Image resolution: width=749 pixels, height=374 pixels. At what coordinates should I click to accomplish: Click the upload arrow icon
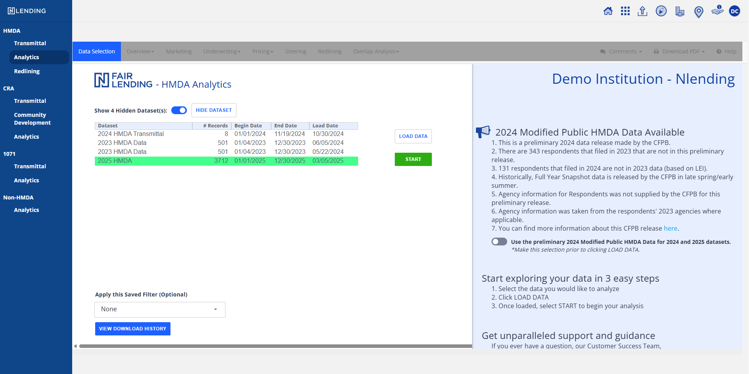coord(643,11)
